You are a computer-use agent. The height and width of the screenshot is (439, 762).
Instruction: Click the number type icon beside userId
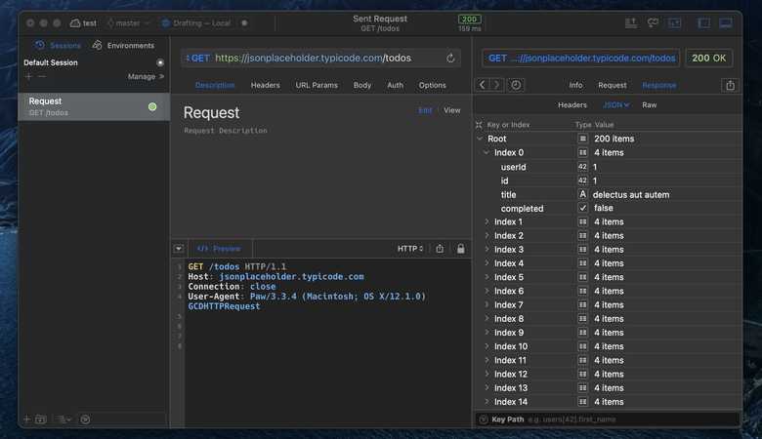tap(582, 167)
